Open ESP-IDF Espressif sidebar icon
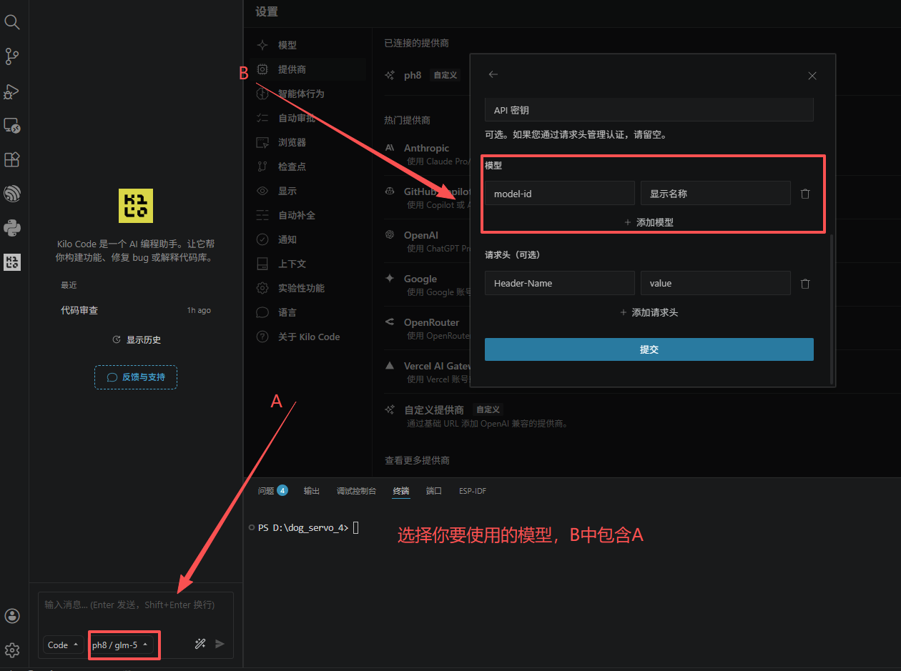Viewport: 901px width, 671px height. 12,194
